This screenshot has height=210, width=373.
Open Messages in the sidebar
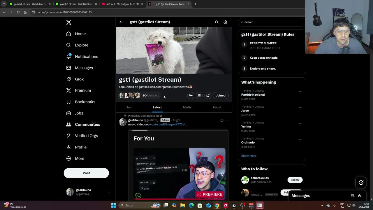pyautogui.click(x=80, y=68)
